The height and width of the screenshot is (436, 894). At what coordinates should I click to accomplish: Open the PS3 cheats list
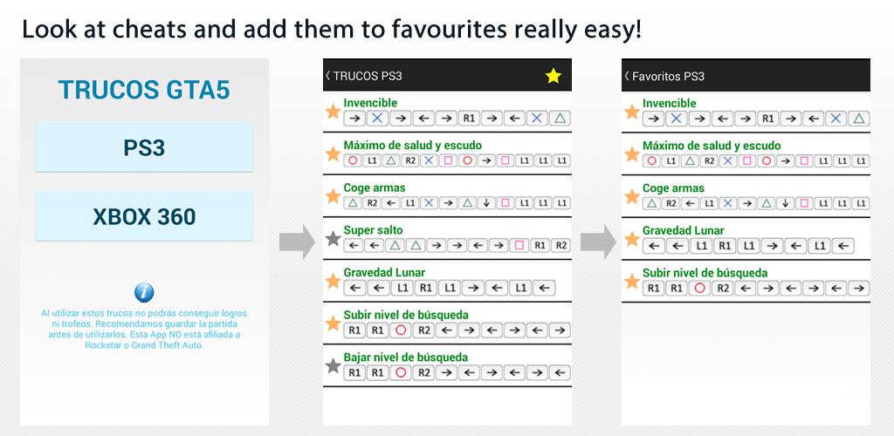tap(144, 146)
